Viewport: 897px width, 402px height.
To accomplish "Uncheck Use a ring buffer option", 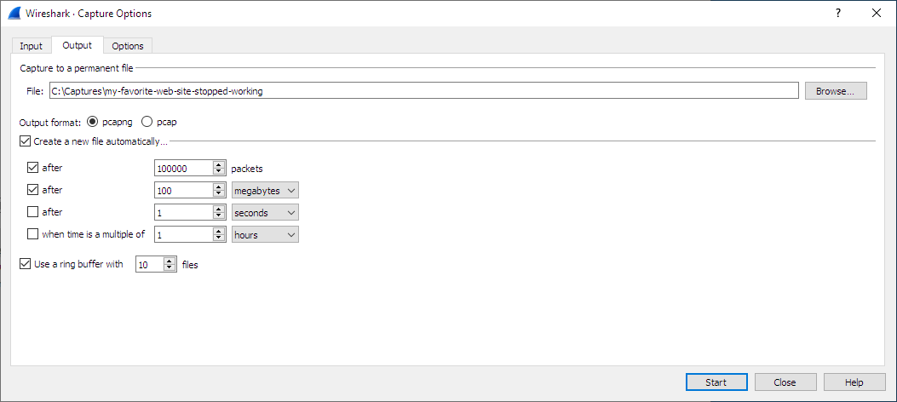I will (25, 264).
